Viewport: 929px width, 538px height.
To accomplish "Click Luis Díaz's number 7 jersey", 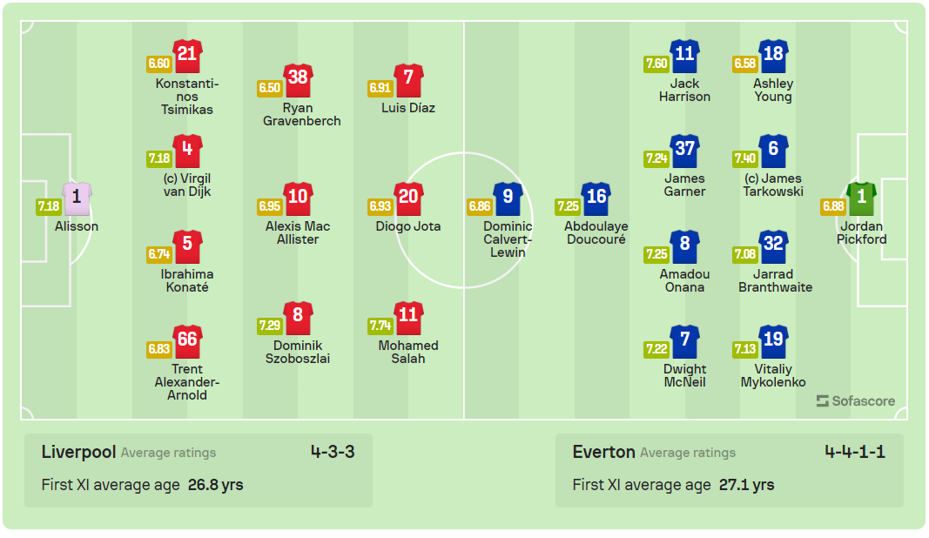I will (x=408, y=80).
